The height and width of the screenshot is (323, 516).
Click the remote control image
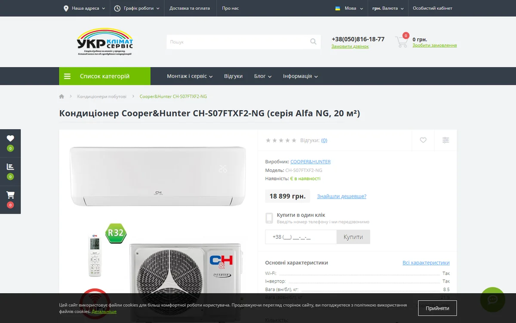[x=95, y=255]
